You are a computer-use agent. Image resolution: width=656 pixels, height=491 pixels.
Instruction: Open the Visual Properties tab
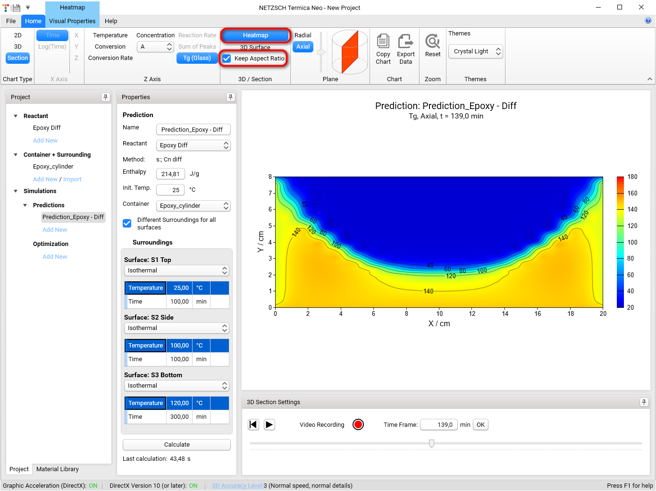click(x=72, y=21)
